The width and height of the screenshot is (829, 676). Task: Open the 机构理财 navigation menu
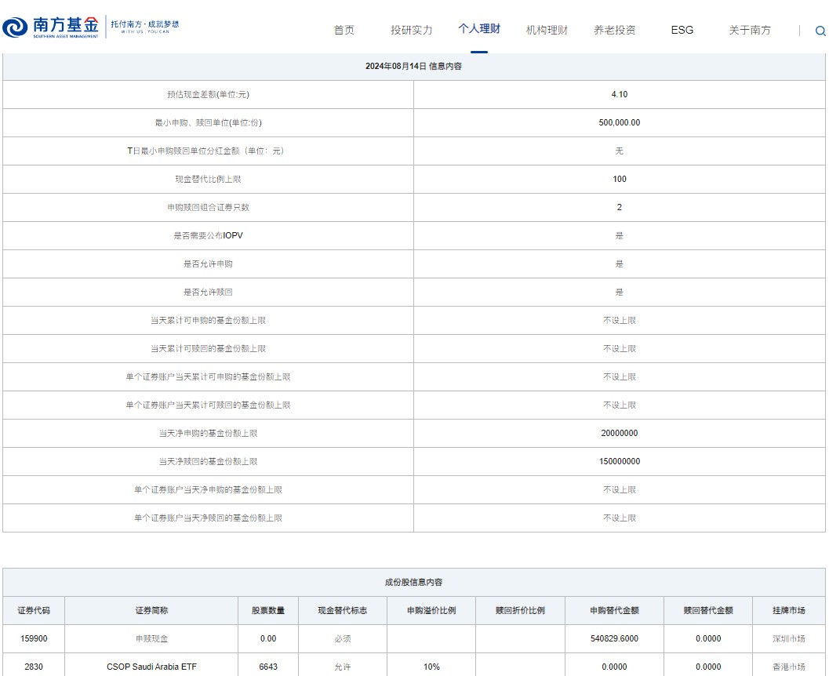547,30
